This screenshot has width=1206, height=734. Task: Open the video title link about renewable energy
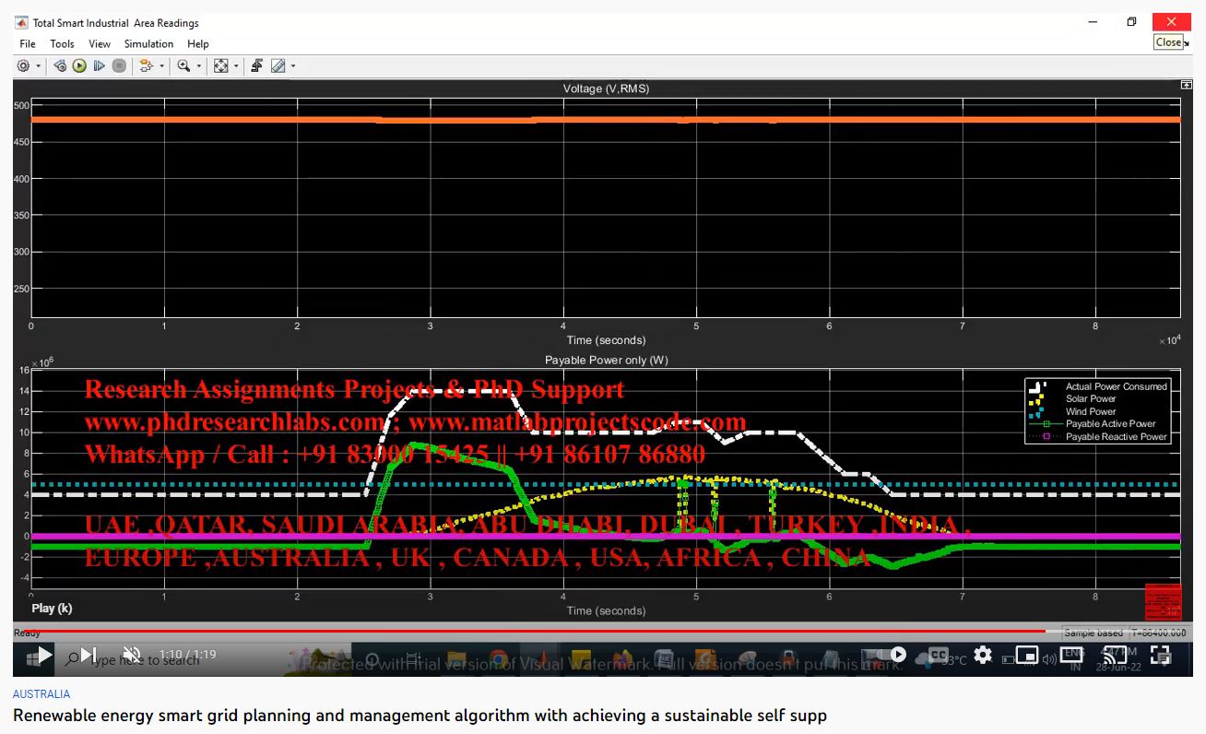[x=420, y=716]
